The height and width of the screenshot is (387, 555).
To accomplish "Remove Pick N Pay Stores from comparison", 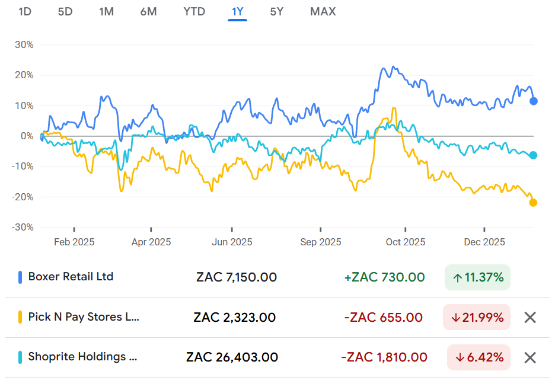I will pyautogui.click(x=530, y=317).
